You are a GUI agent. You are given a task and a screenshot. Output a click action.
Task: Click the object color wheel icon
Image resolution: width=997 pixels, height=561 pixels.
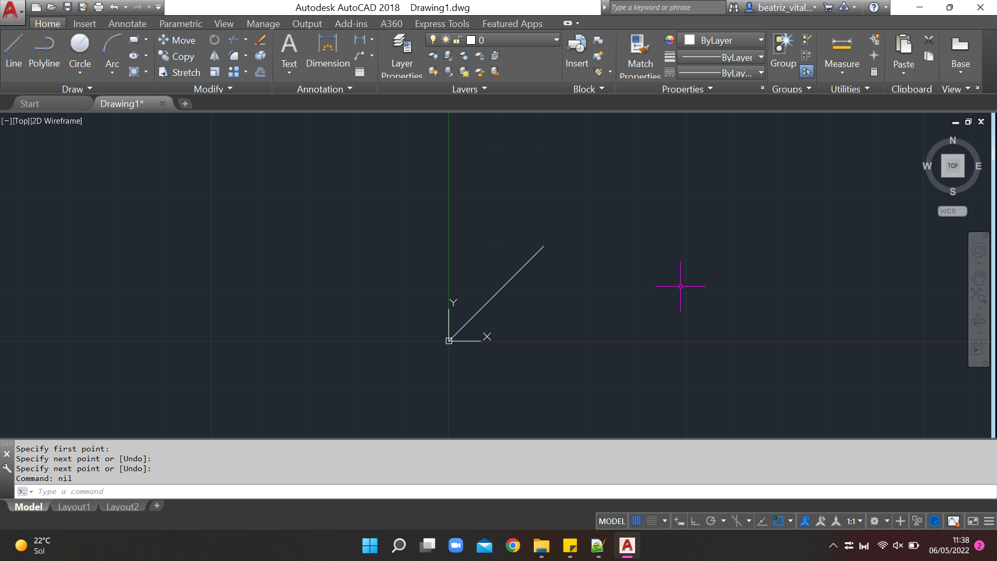[x=670, y=40]
